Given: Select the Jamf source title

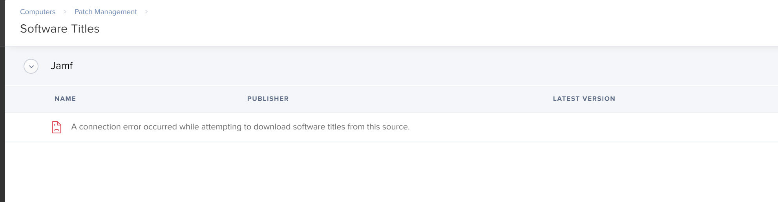Looking at the screenshot, I should click(x=62, y=66).
